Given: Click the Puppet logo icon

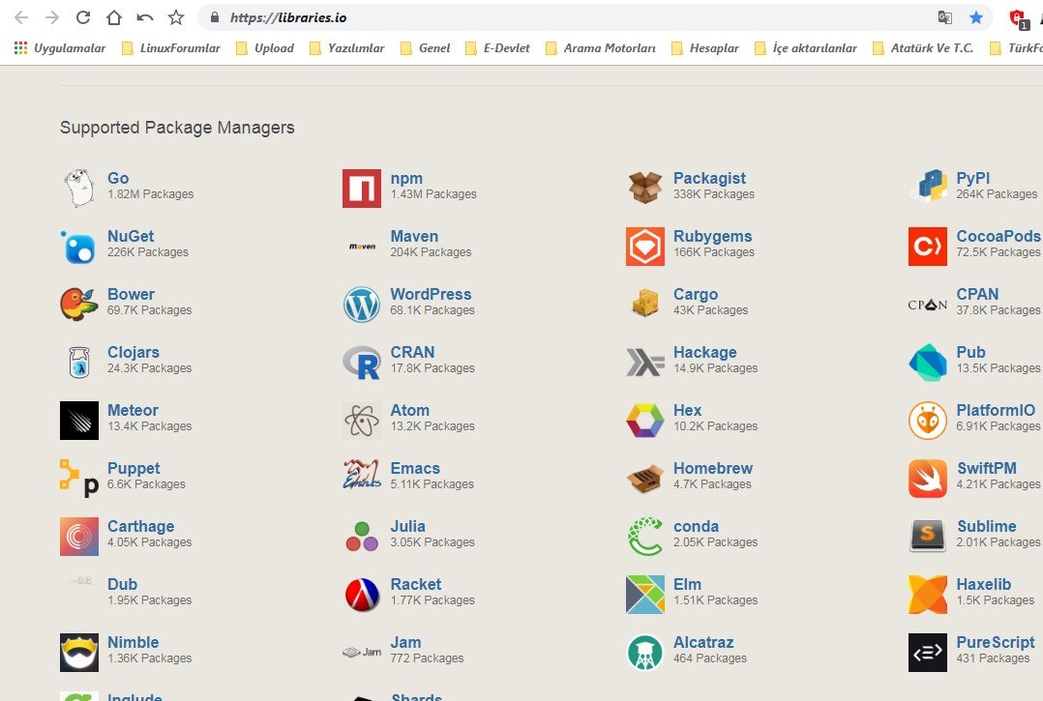Looking at the screenshot, I should (x=79, y=479).
